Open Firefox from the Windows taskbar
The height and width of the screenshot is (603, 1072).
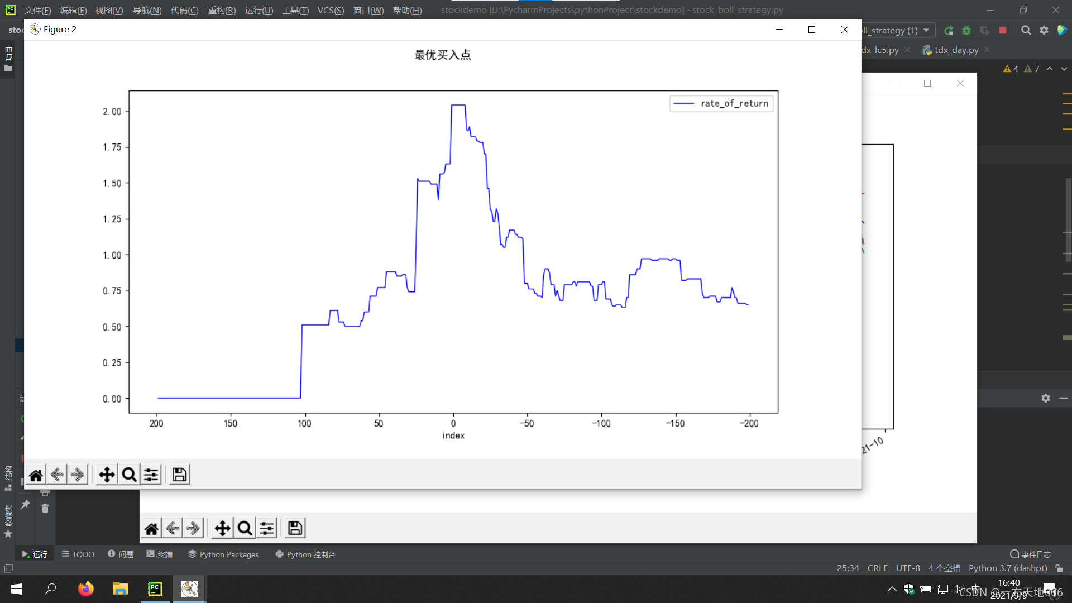click(x=85, y=589)
